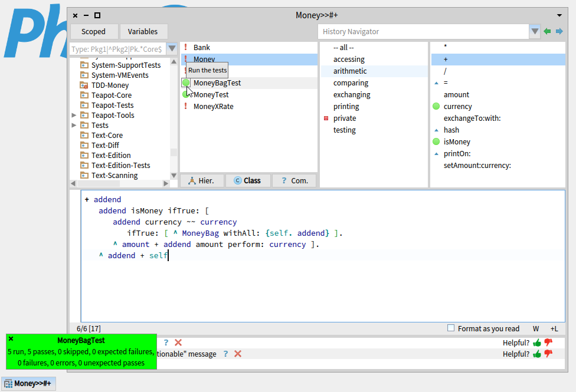Click the warning icon beside Bank class
Viewport: 576px width, 392px height.
click(x=186, y=47)
